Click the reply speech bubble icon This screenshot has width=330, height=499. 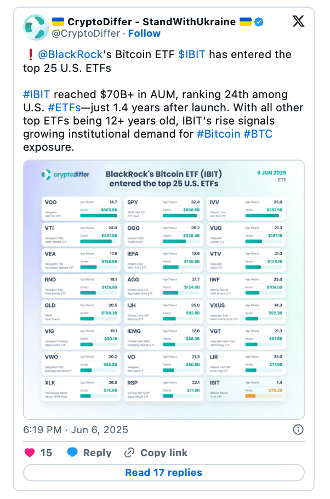click(72, 452)
